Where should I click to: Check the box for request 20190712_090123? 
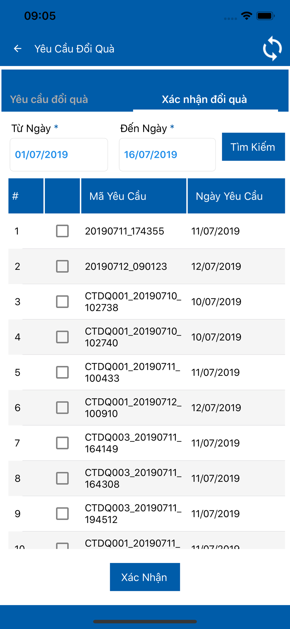pyautogui.click(x=62, y=266)
